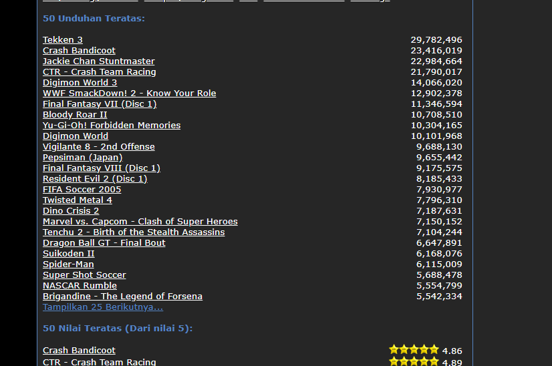Open Dragon Ball GT - Final Bout link
This screenshot has height=366, width=552.
(x=104, y=242)
